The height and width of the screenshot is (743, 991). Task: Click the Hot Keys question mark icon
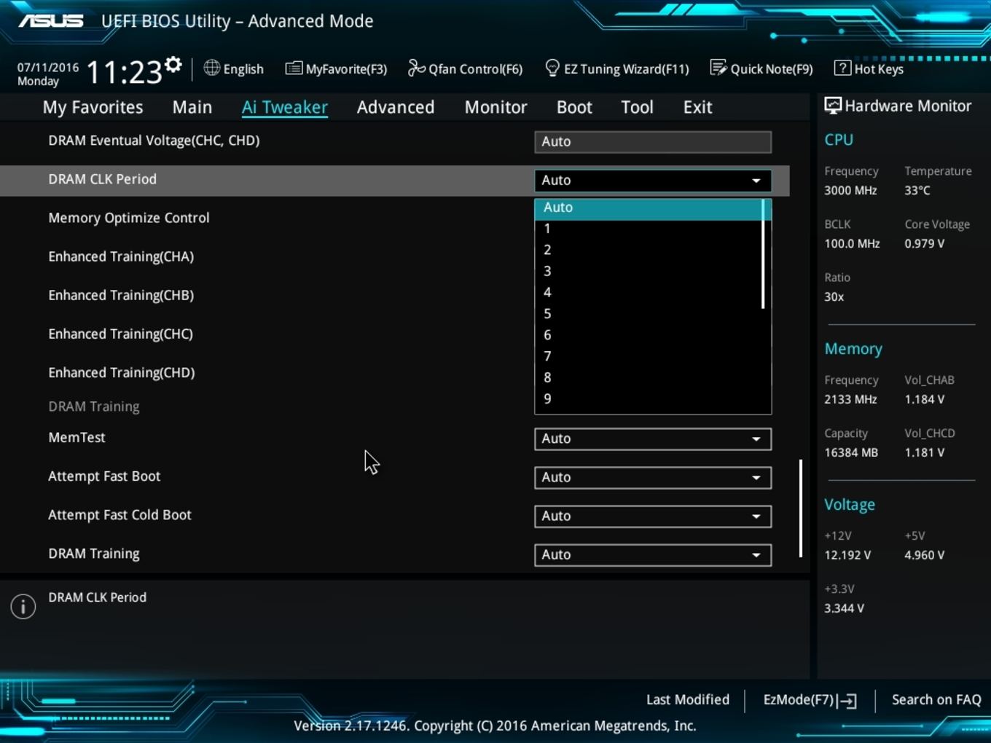(x=842, y=68)
